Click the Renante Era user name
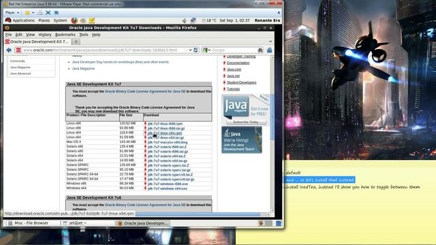 [267, 20]
